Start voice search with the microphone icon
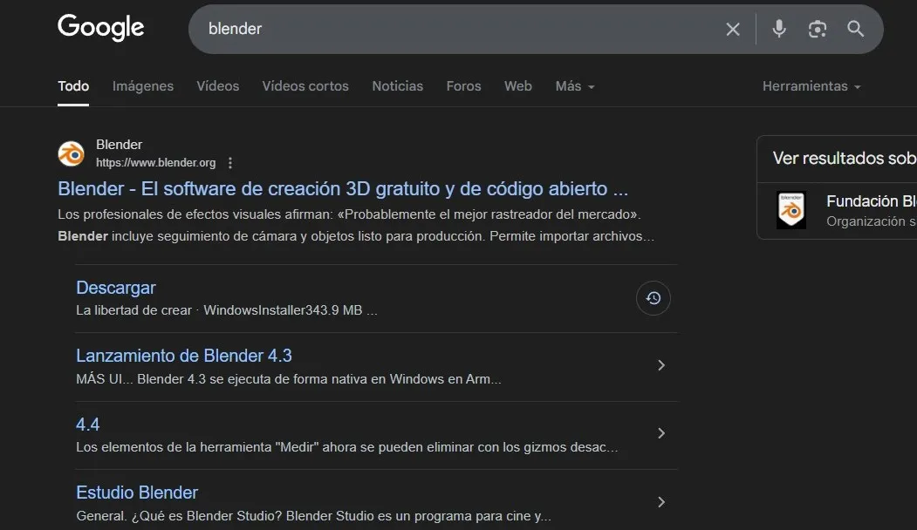This screenshot has height=530, width=917. (x=779, y=29)
